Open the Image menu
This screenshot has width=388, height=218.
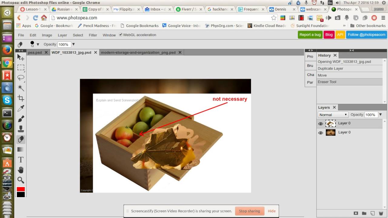pyautogui.click(x=47, y=35)
